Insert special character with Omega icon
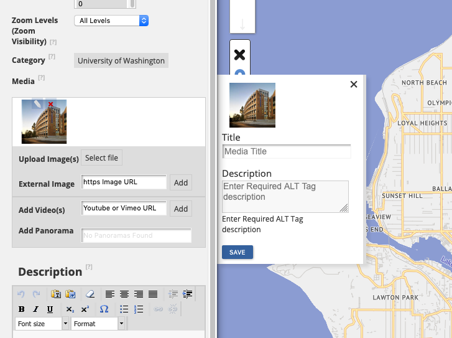The height and width of the screenshot is (338, 452). [104, 309]
